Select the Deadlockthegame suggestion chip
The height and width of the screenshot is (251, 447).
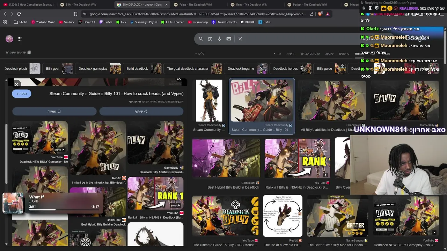(247, 68)
